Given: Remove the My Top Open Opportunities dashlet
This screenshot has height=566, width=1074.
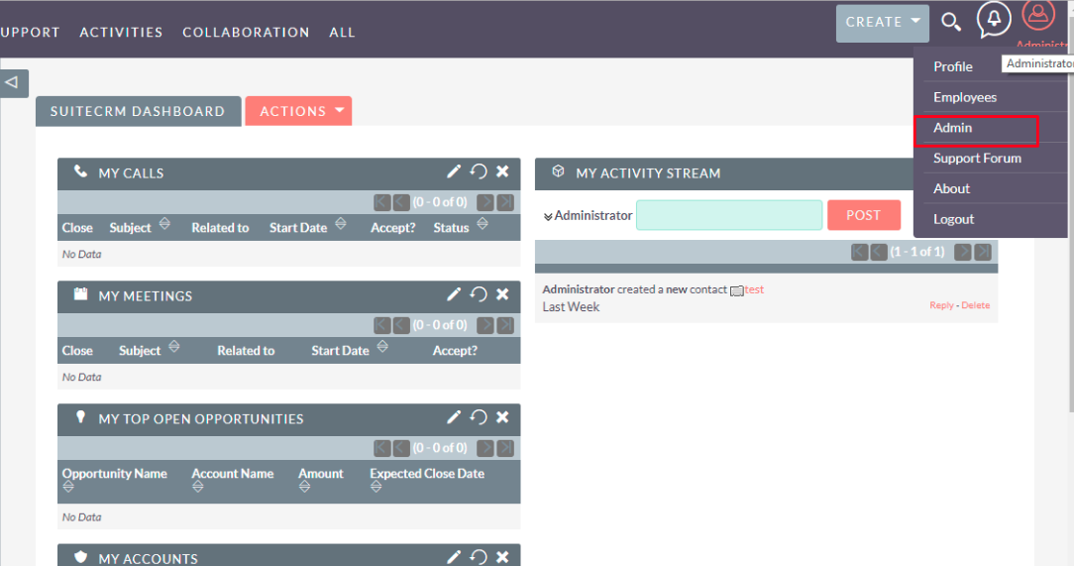Looking at the screenshot, I should (x=502, y=417).
